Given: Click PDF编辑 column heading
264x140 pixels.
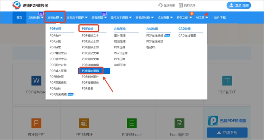Looking at the screenshot, I should [x=88, y=29].
